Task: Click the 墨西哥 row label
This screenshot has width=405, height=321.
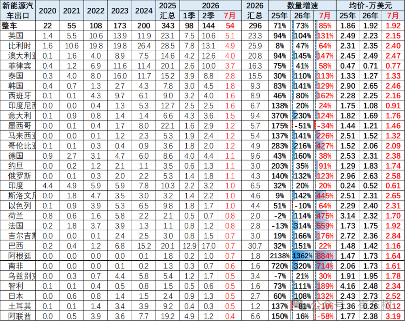Action: pos(19,126)
